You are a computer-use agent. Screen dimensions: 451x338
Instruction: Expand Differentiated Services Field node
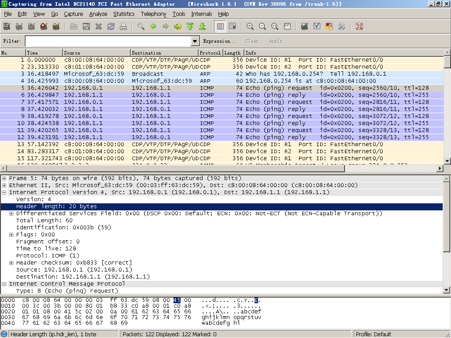tap(11, 213)
